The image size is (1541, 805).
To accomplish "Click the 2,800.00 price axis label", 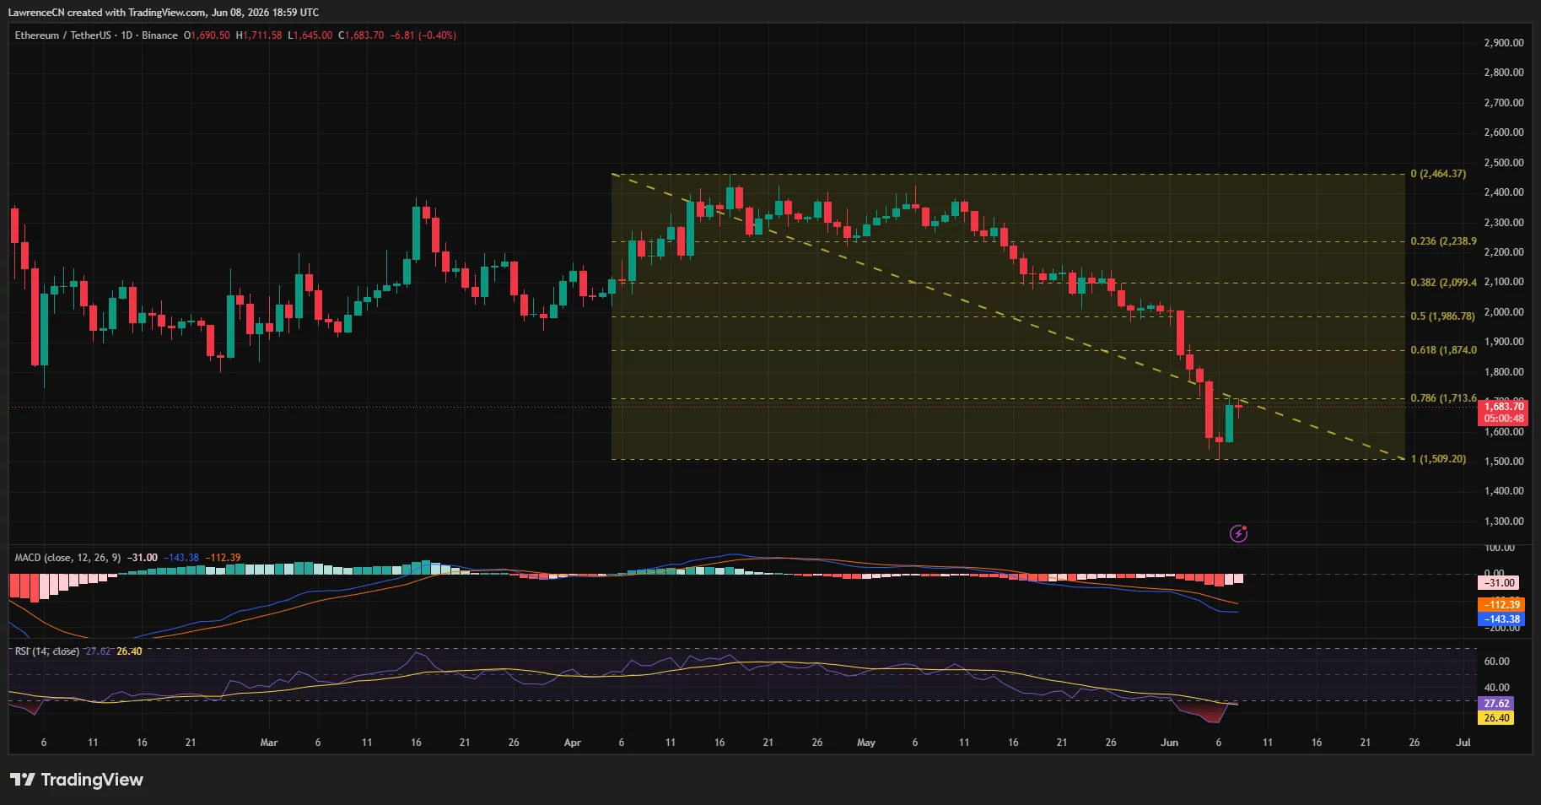I will tap(1504, 73).
